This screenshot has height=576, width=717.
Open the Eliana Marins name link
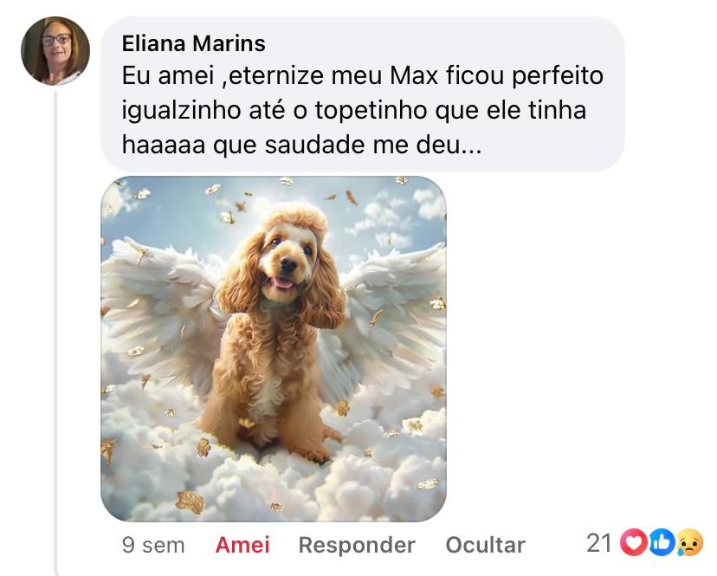[x=193, y=43]
